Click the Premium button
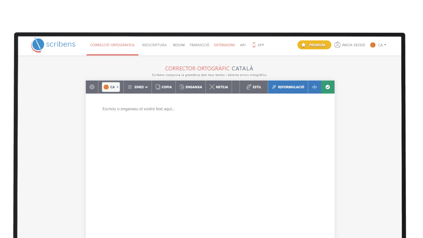The width and height of the screenshot is (423, 238). [314, 45]
